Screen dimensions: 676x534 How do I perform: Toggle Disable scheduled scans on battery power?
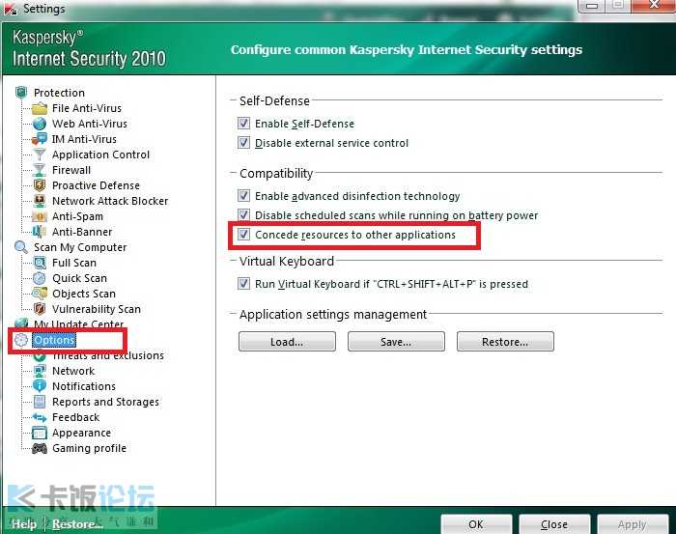tap(243, 214)
